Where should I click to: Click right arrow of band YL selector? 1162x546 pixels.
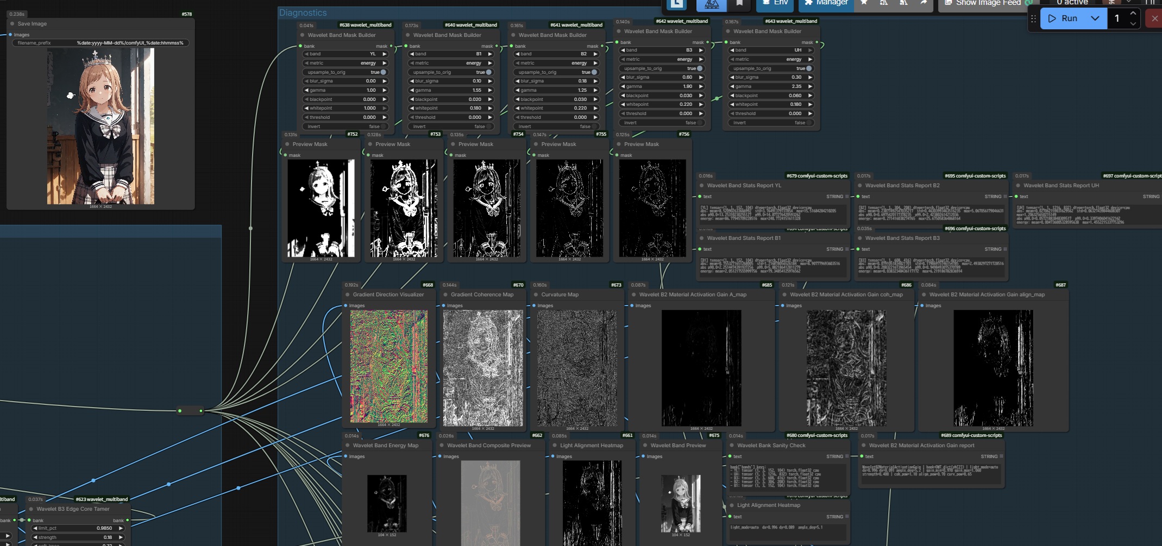(x=385, y=54)
